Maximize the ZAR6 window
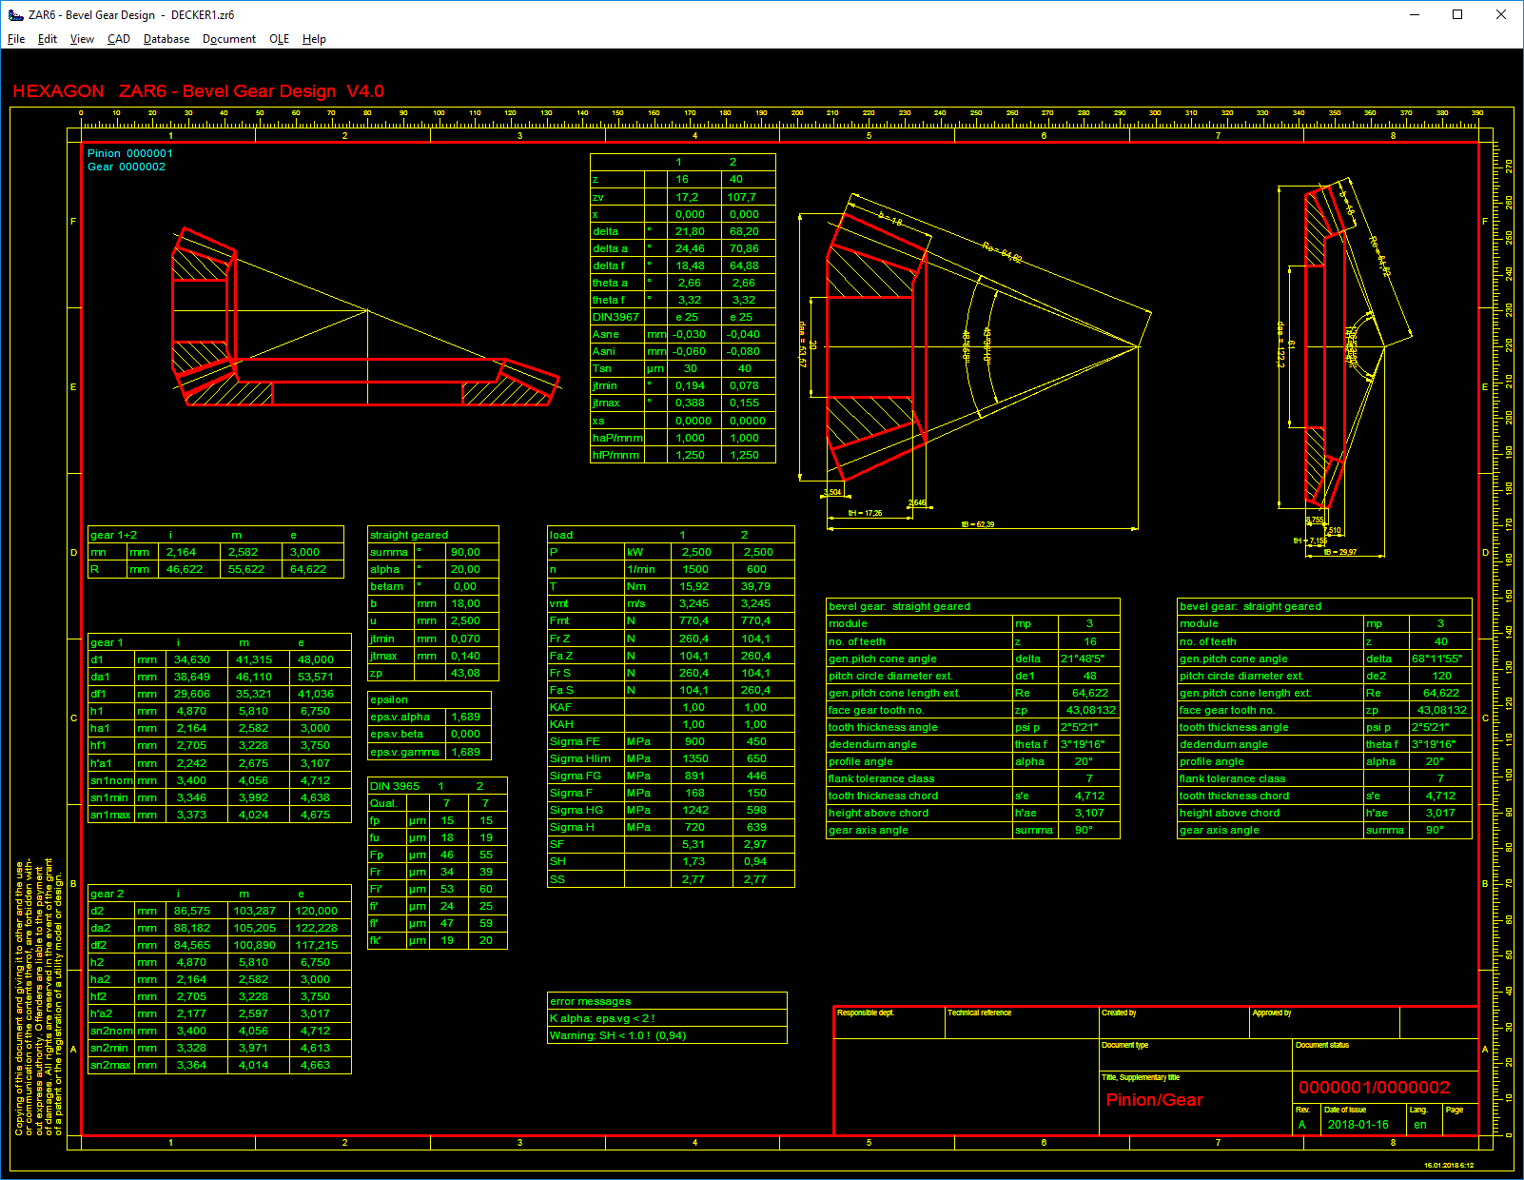 (1457, 14)
